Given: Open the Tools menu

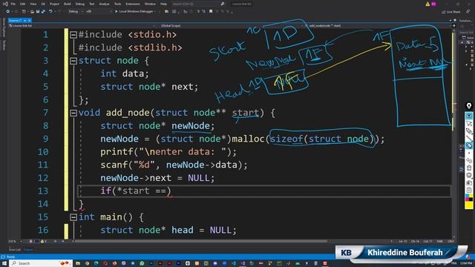Looking at the screenshot, I should tap(117, 4).
